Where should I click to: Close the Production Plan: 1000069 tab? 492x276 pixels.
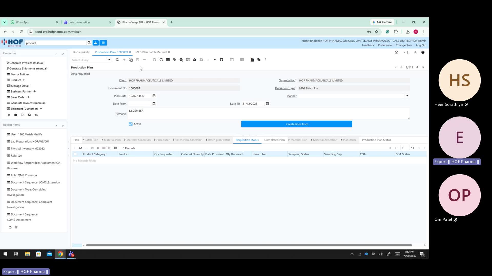coord(130,52)
